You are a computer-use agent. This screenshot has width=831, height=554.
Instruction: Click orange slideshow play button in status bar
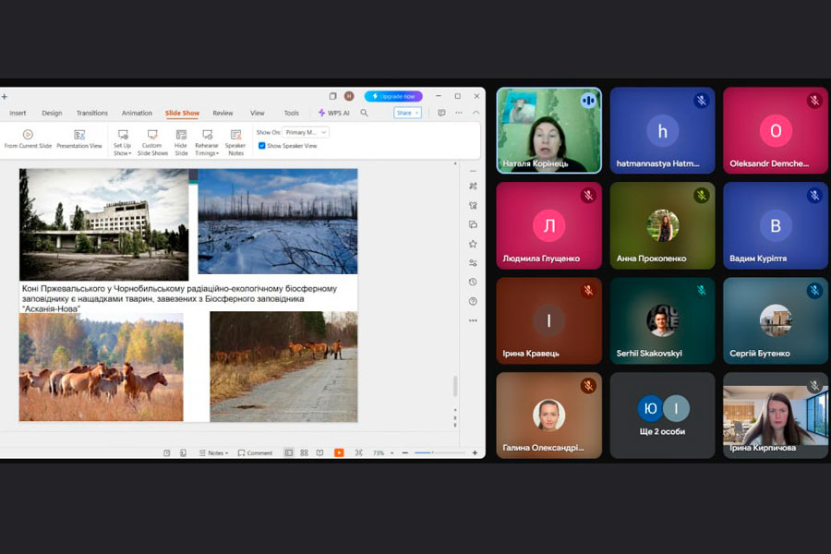[339, 452]
